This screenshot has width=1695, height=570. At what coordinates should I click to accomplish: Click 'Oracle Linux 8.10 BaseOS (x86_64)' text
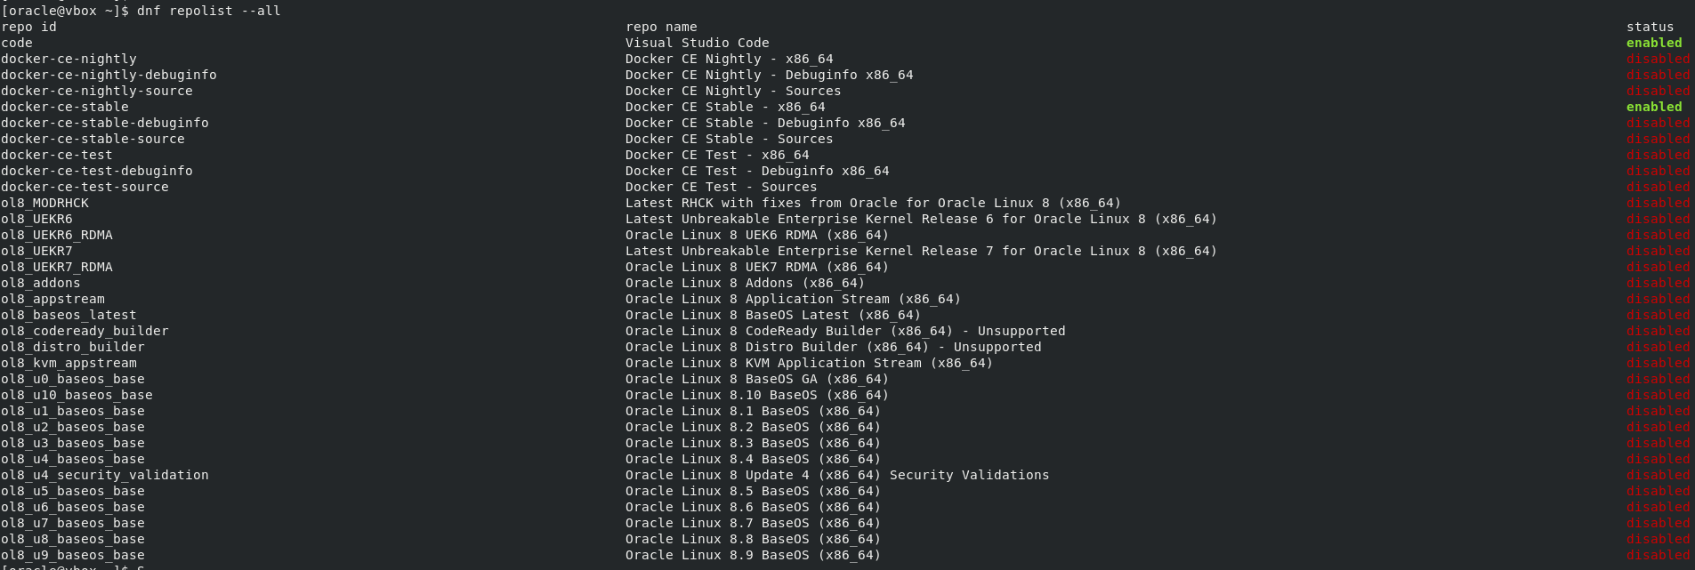pos(756,395)
